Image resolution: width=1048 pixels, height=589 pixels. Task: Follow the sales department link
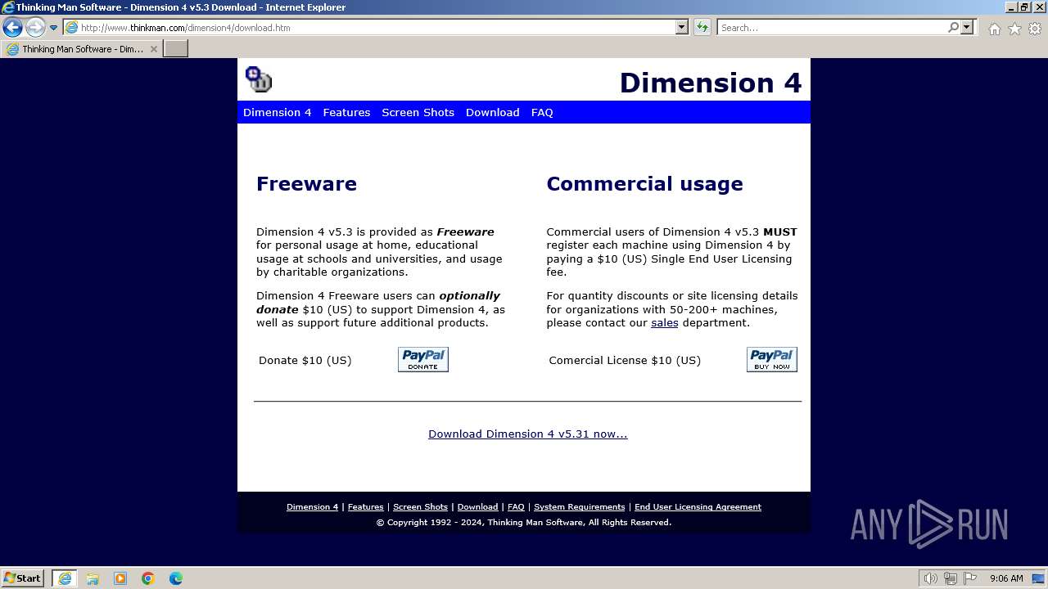[x=664, y=322]
